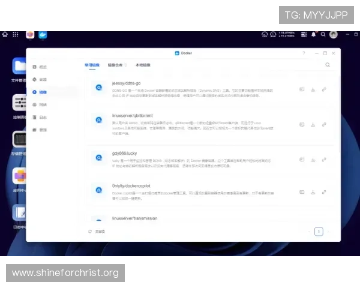Viewport: 360px width, 288px height.
Task: Open 日志 logs in Docker sidebar
Action: (x=40, y=118)
